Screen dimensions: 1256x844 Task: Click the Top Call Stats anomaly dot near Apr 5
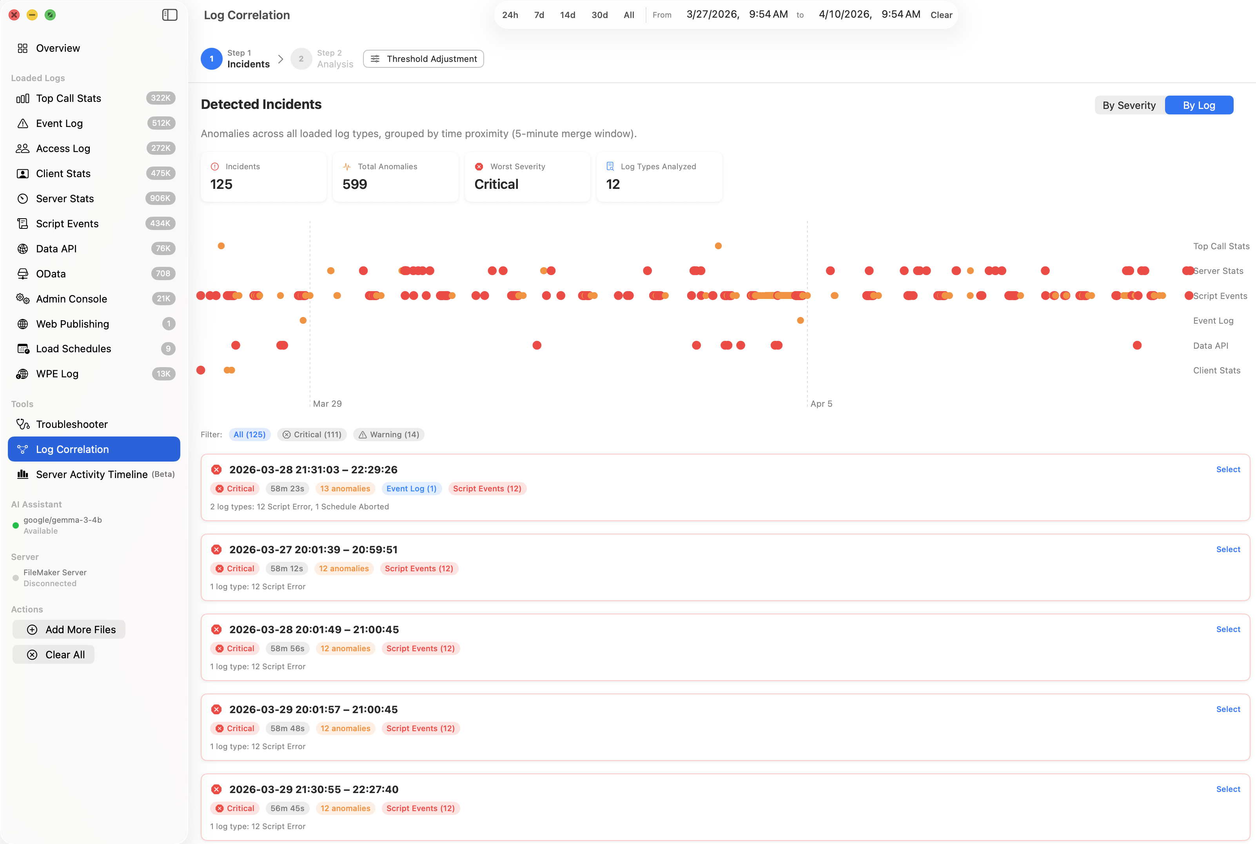coord(718,246)
